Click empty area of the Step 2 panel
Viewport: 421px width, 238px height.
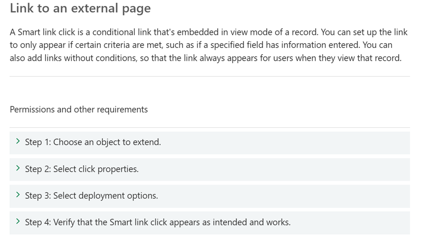(x=274, y=169)
